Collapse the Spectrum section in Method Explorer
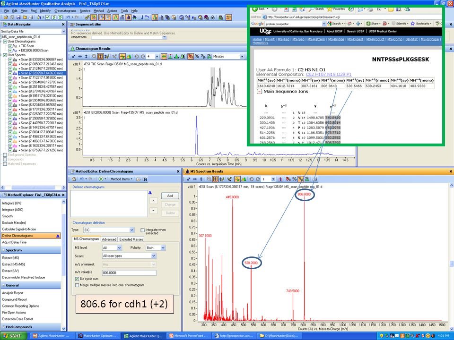The height and width of the screenshot is (340, 454). (x=4, y=250)
